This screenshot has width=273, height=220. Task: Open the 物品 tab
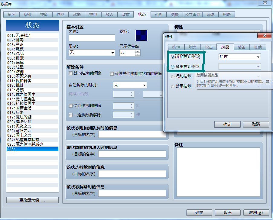60,15
